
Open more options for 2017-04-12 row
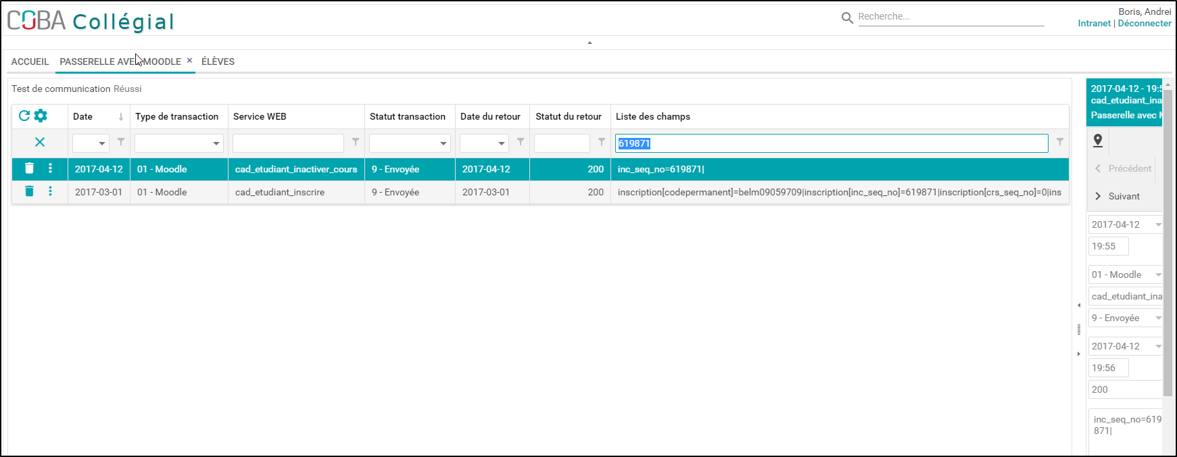pyautogui.click(x=50, y=168)
